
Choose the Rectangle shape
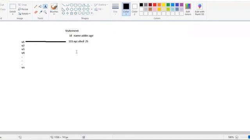[75, 5]
